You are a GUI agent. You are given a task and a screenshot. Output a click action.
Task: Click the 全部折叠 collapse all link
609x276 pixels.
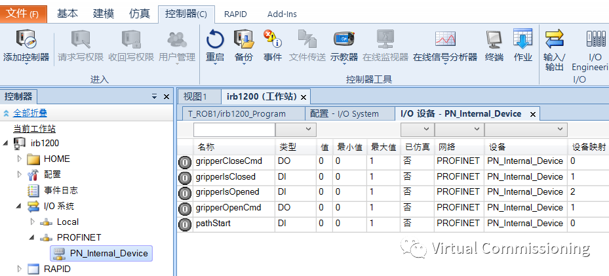[x=30, y=113]
